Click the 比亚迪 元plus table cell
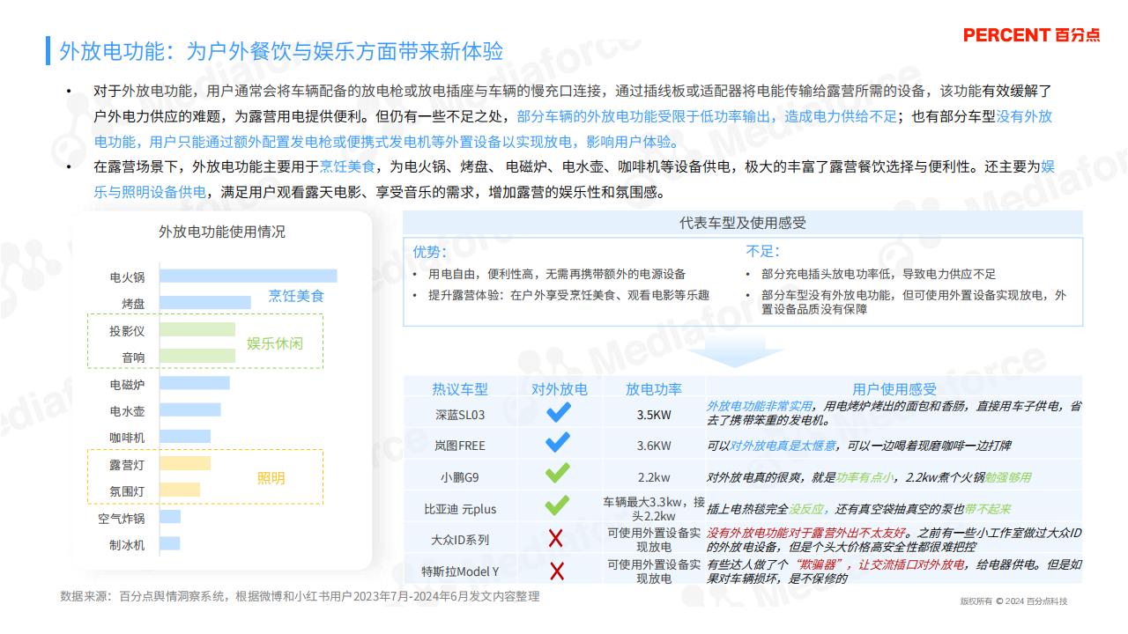Image resolution: width=1128 pixels, height=634 pixels. tap(459, 509)
